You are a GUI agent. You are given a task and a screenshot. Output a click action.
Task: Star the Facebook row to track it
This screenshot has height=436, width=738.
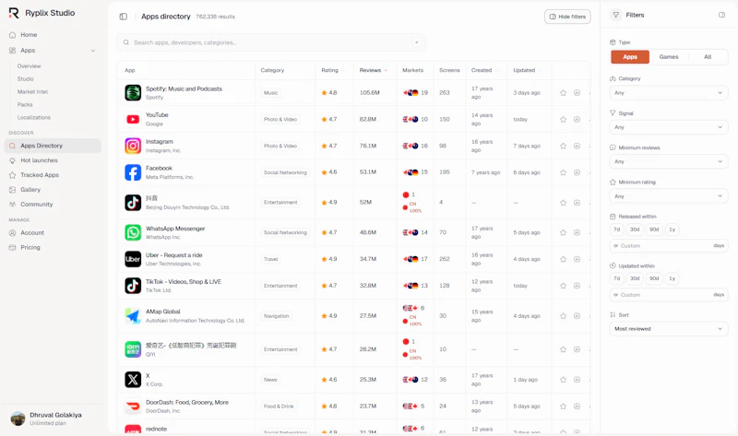point(563,172)
